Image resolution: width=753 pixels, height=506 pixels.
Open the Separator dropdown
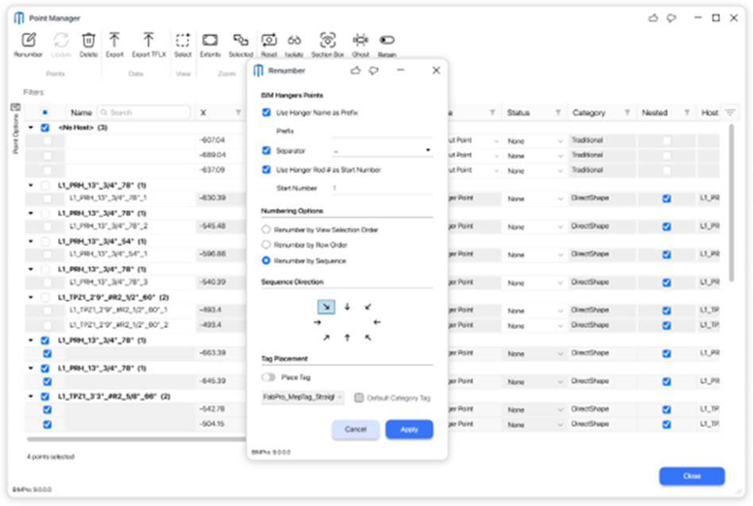point(382,150)
